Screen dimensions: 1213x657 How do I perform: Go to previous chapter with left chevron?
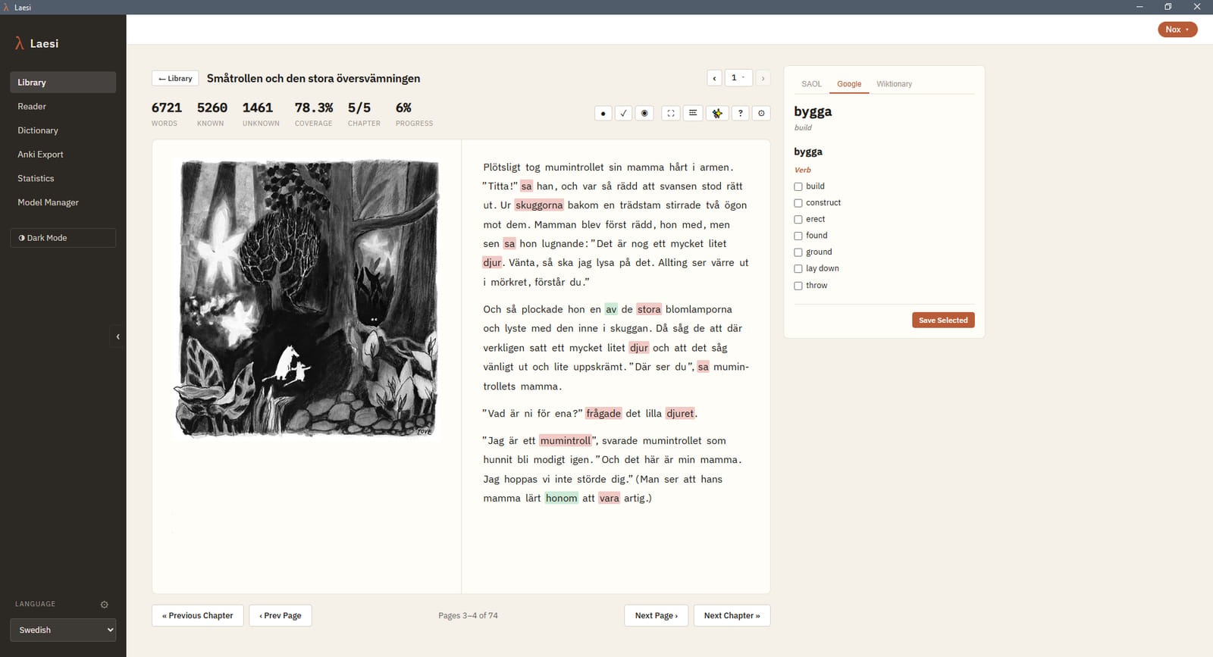pyautogui.click(x=714, y=78)
